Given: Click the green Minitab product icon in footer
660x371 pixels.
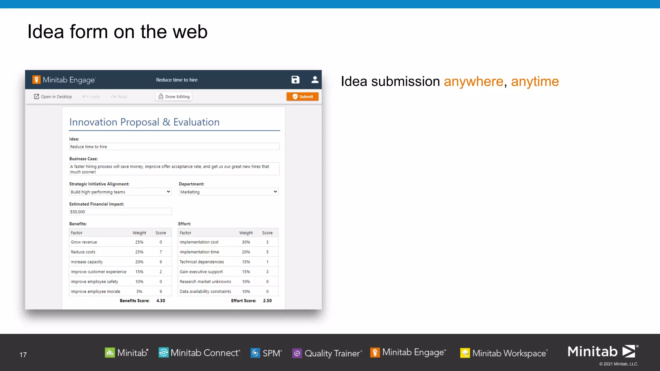Looking at the screenshot, I should [x=110, y=353].
